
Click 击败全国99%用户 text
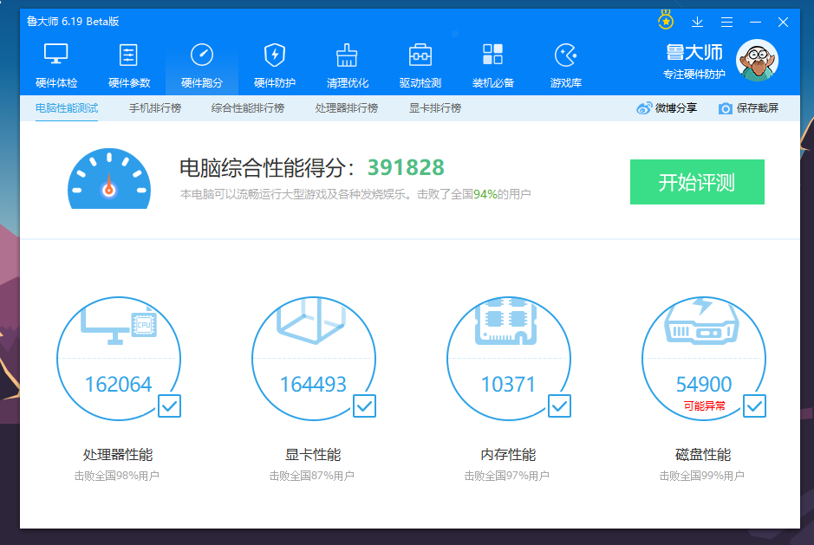702,476
